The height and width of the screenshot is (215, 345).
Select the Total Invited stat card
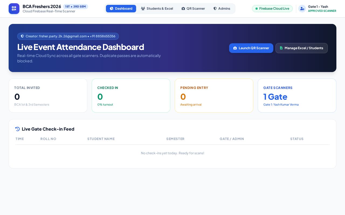click(48, 95)
